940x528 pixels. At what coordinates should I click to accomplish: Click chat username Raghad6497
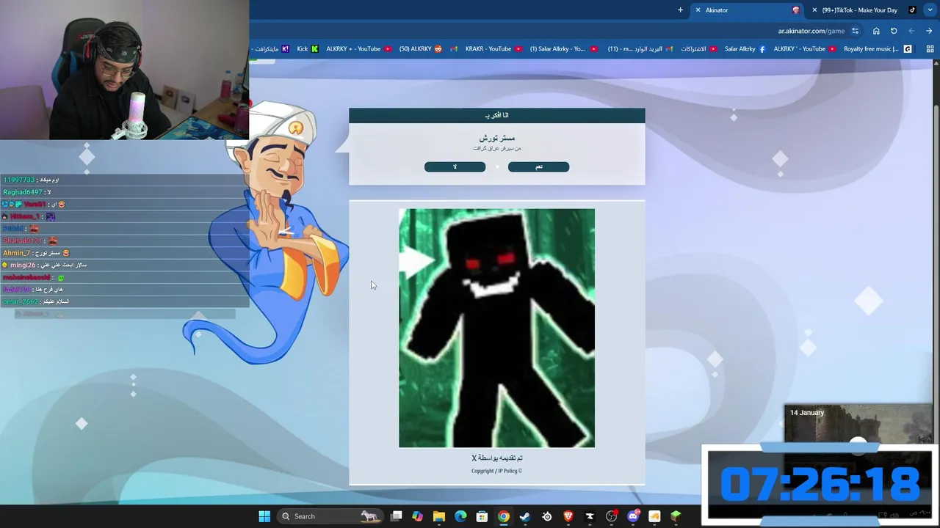[22, 192]
